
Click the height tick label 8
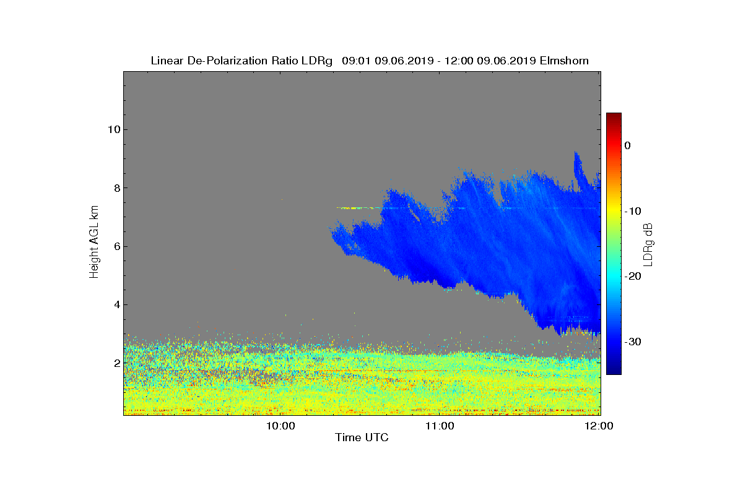point(116,188)
